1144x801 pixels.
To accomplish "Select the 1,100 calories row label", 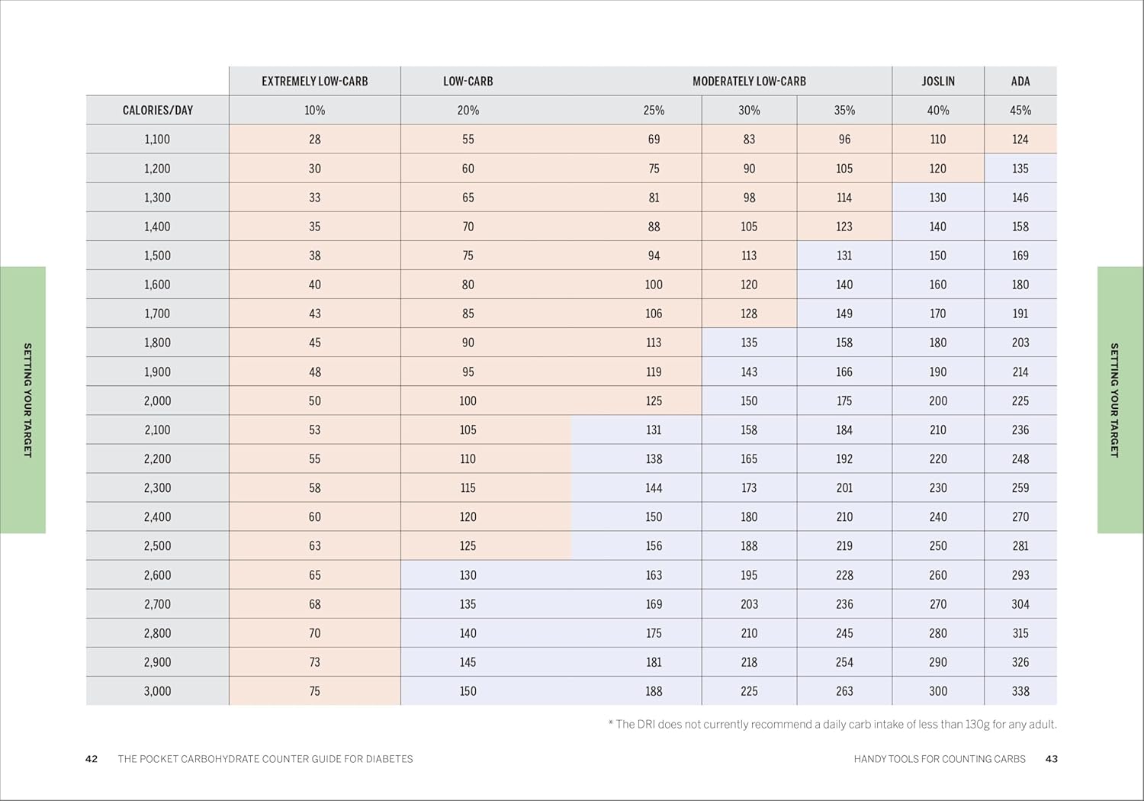I will coord(157,140).
